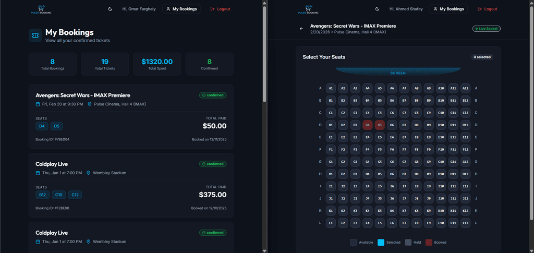Toggle dark mode moon icon in left window
The image size is (534, 253).
tap(110, 9)
